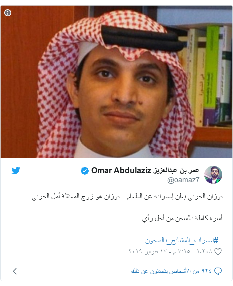Image resolution: width=233 pixels, height=286 pixels.
Task: Click the blue verified badge
Action: (85, 171)
